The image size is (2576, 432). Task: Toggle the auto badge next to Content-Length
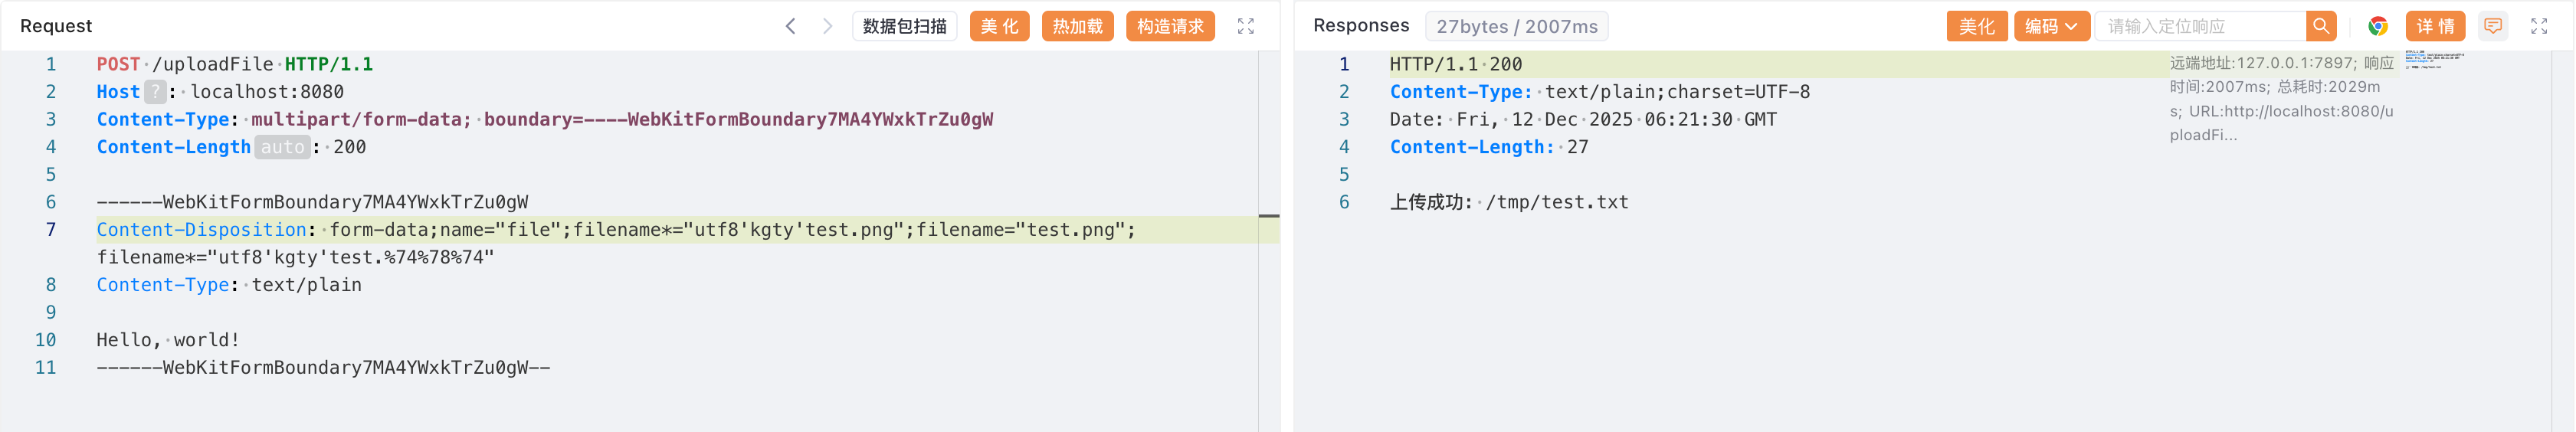(x=282, y=147)
